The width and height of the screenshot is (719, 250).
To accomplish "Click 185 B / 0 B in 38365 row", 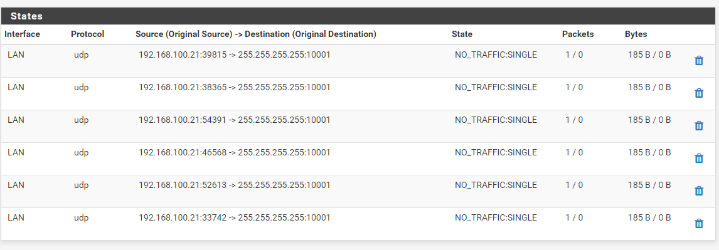I will coord(649,88).
